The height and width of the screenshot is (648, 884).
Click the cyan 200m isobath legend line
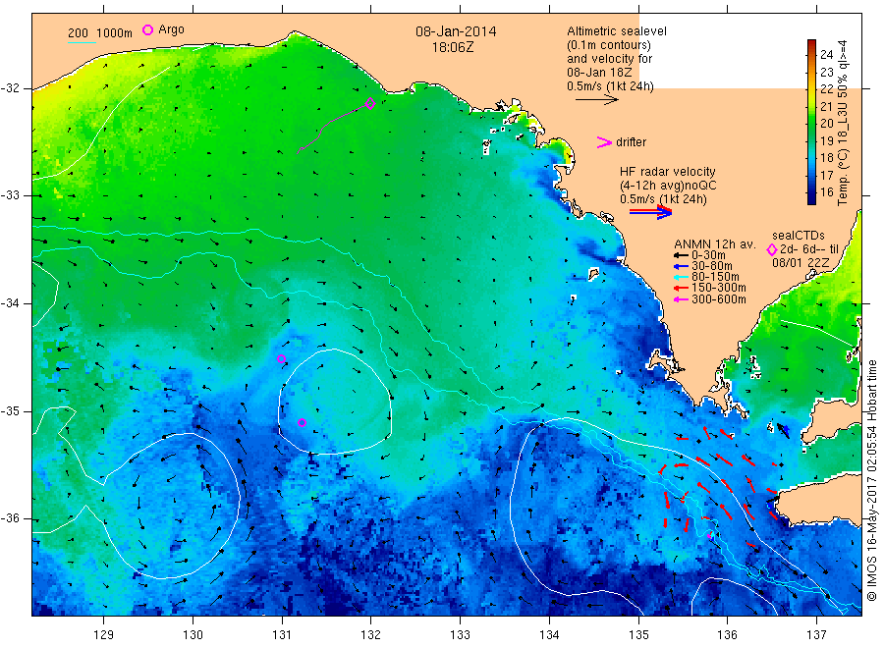pos(82,42)
